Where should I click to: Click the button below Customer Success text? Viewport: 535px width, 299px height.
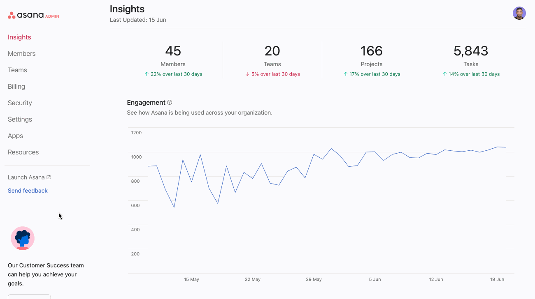[x=29, y=297]
